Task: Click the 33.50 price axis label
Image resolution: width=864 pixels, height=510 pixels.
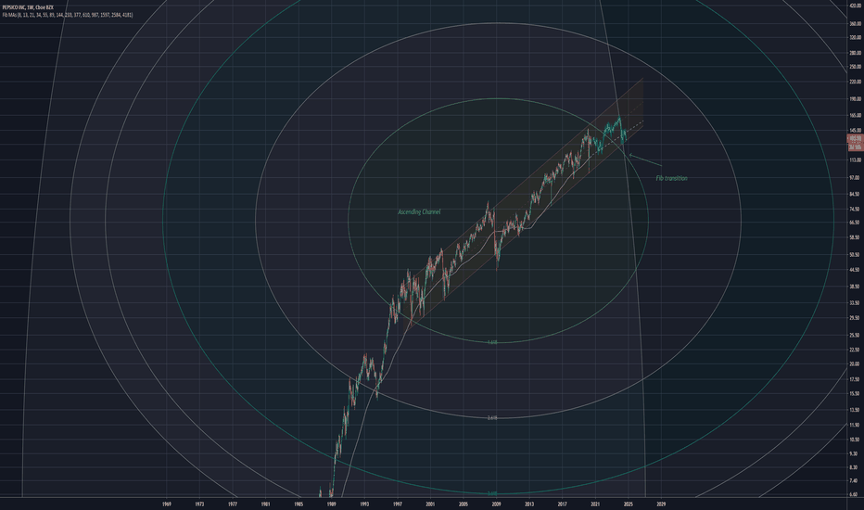Action: click(x=855, y=303)
